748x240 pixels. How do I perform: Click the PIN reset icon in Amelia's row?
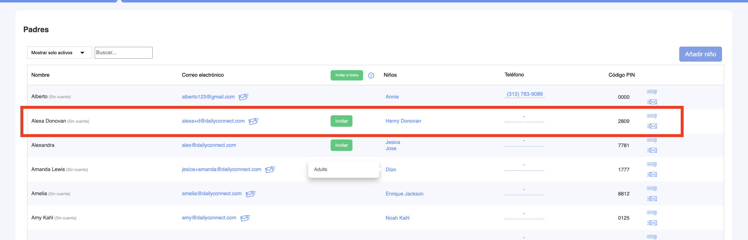[x=652, y=188]
